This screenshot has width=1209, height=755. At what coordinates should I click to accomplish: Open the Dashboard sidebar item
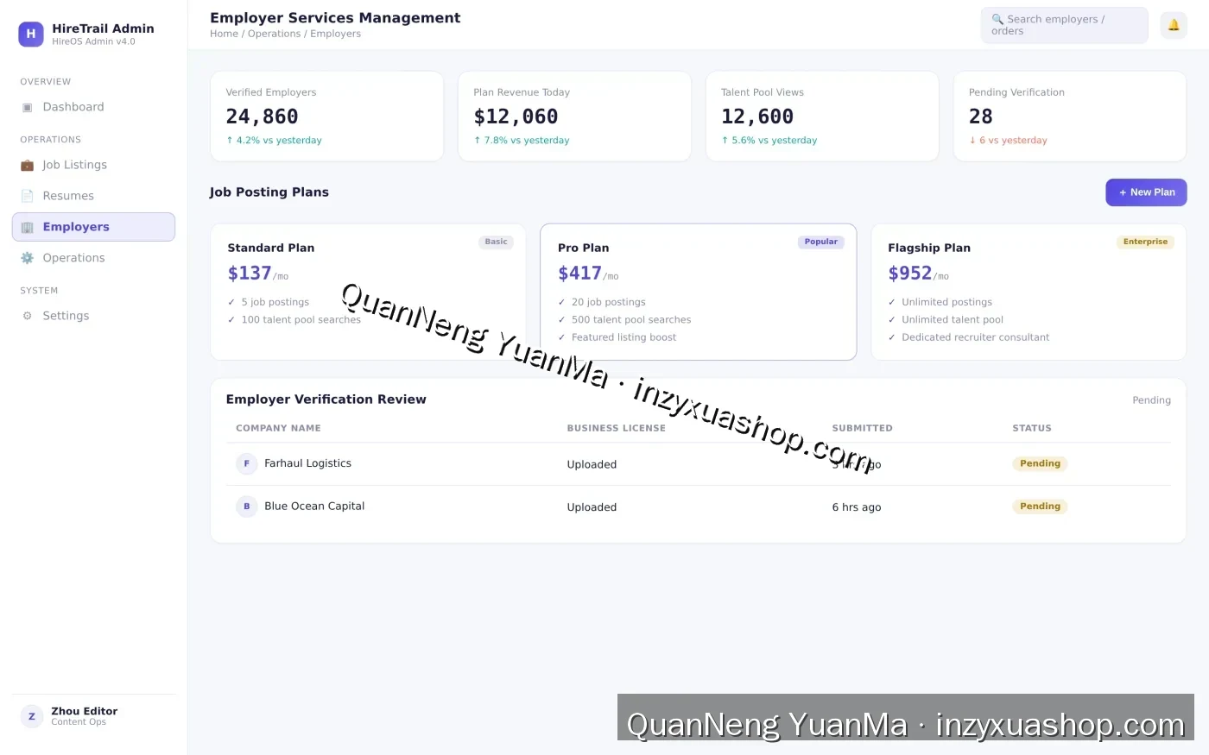point(93,107)
